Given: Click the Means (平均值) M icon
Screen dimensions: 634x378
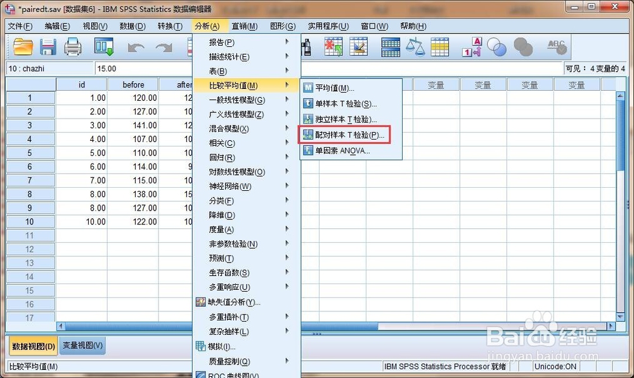Looking at the screenshot, I should coord(308,88).
